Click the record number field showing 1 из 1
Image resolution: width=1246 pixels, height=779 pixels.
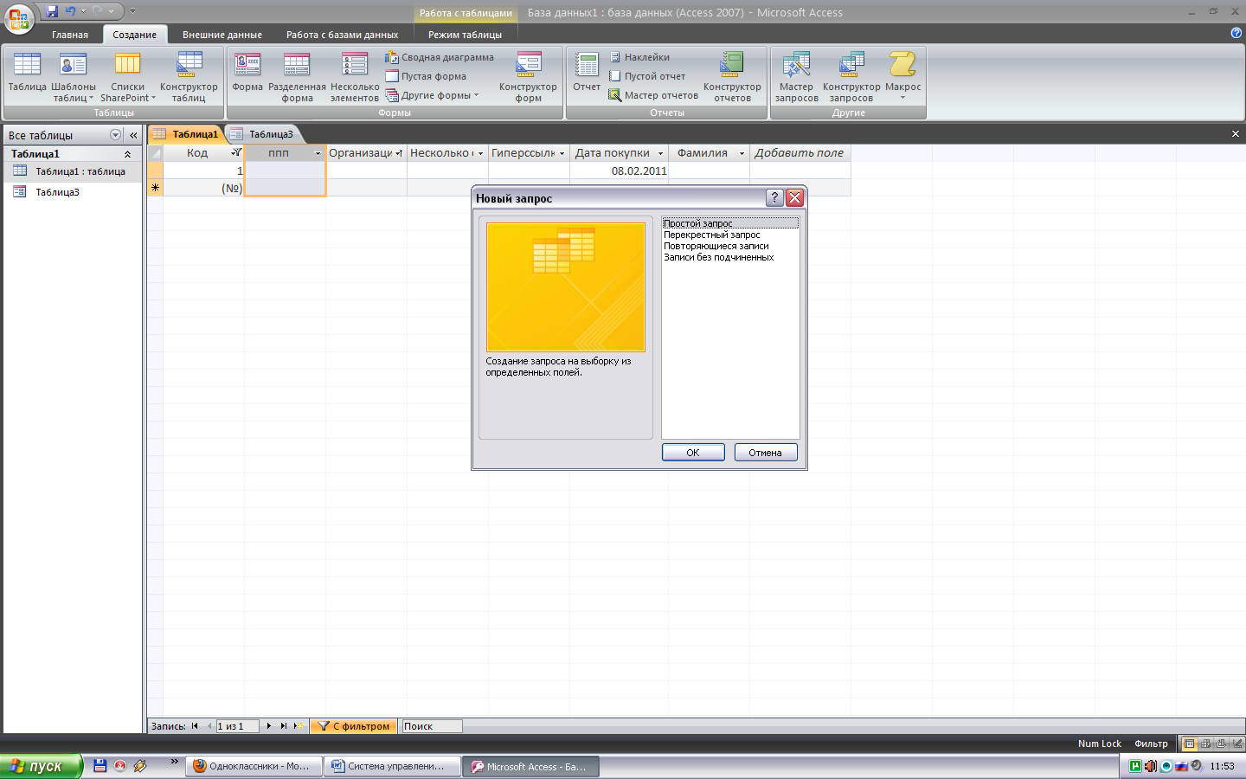point(237,726)
